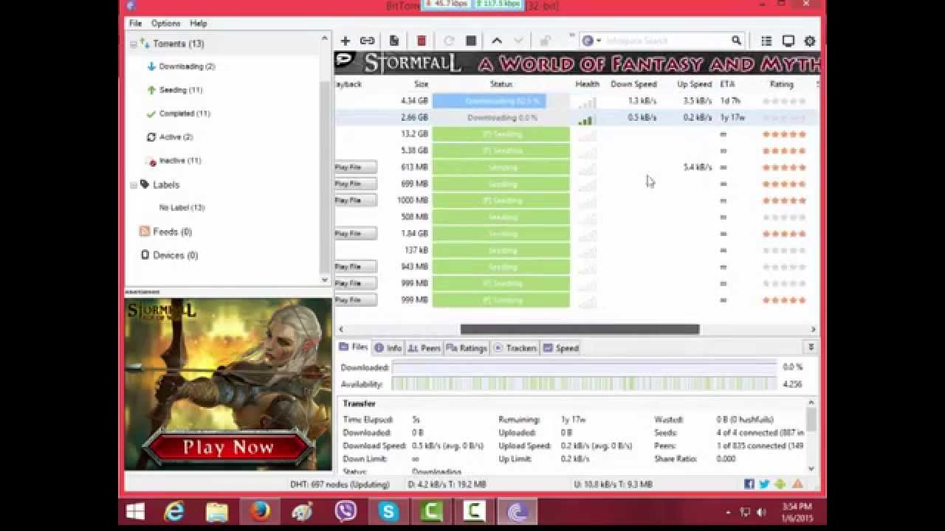Click the sidebar scroll-down arrow
Viewport: 945px width, 531px height.
[324, 280]
